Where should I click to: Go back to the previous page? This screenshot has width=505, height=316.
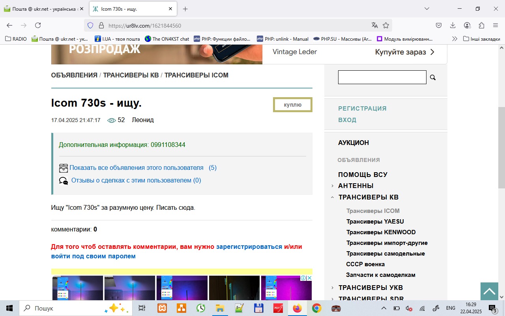coord(9,25)
